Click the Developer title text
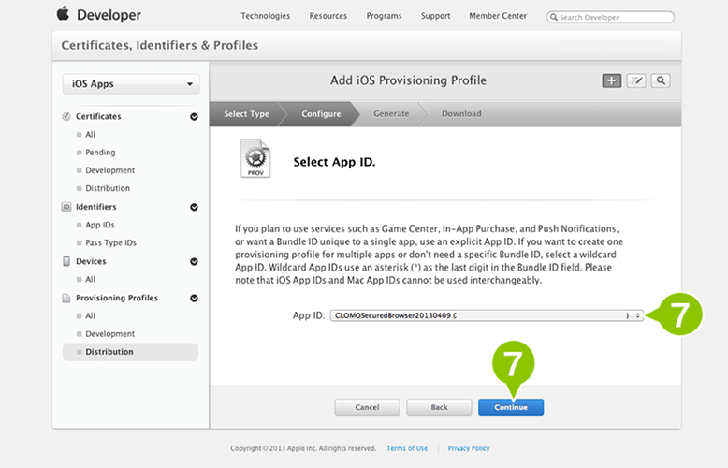The width and height of the screenshot is (728, 468). (109, 15)
